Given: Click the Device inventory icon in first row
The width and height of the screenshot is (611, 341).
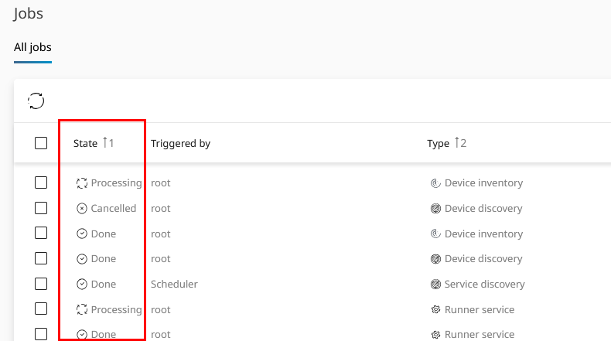Looking at the screenshot, I should 435,183.
